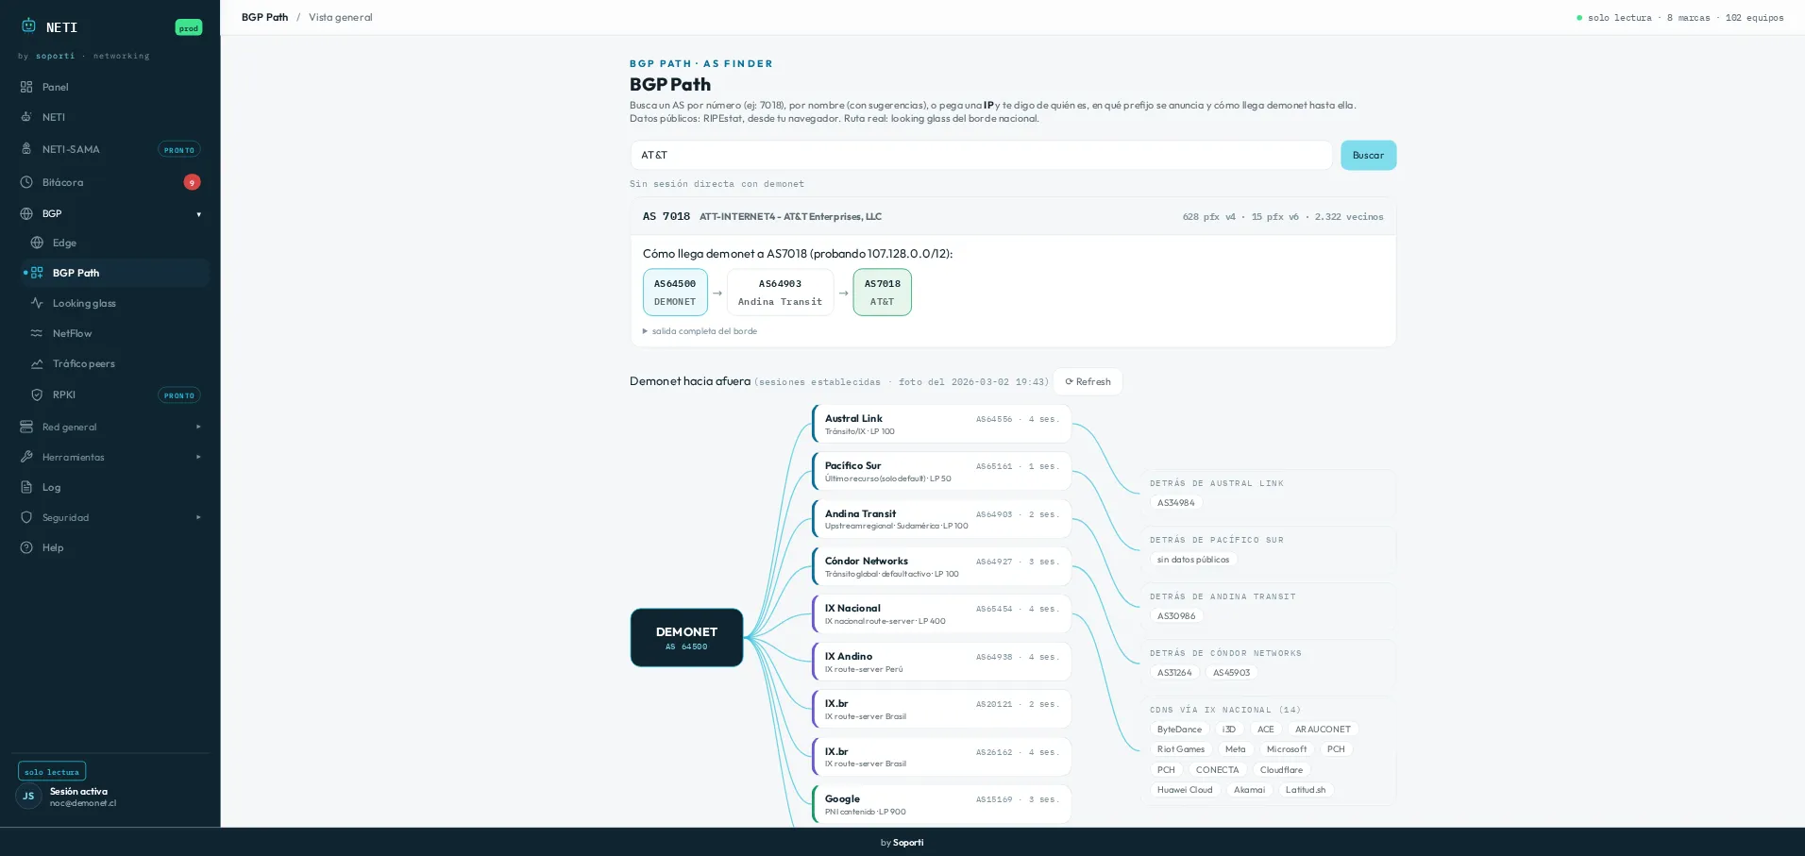Click the Looking glass pulse icon

[x=37, y=303]
